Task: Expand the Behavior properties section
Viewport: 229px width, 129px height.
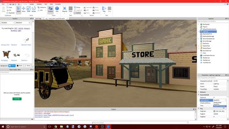Action: pos(199,92)
